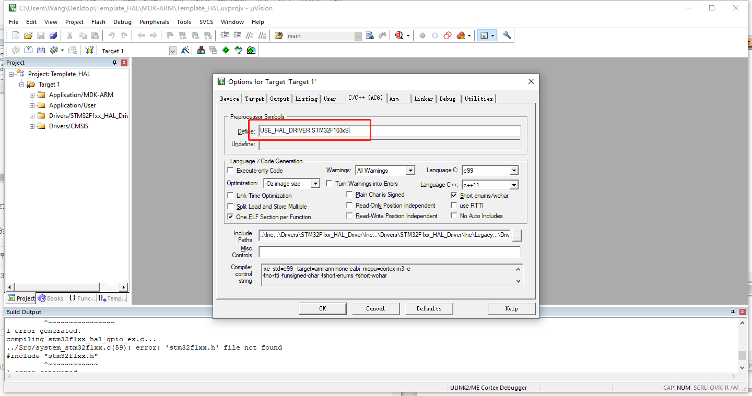The image size is (752, 396).
Task: Open the Warnings dropdown
Action: 410,171
